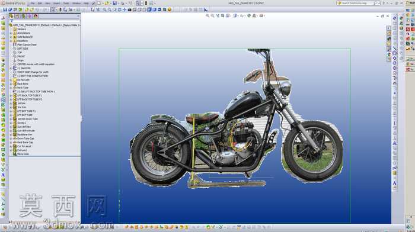Click the Zoom to Area heads-up icon
Image resolution: width=415 pixels, height=232 pixels.
[x=212, y=16]
